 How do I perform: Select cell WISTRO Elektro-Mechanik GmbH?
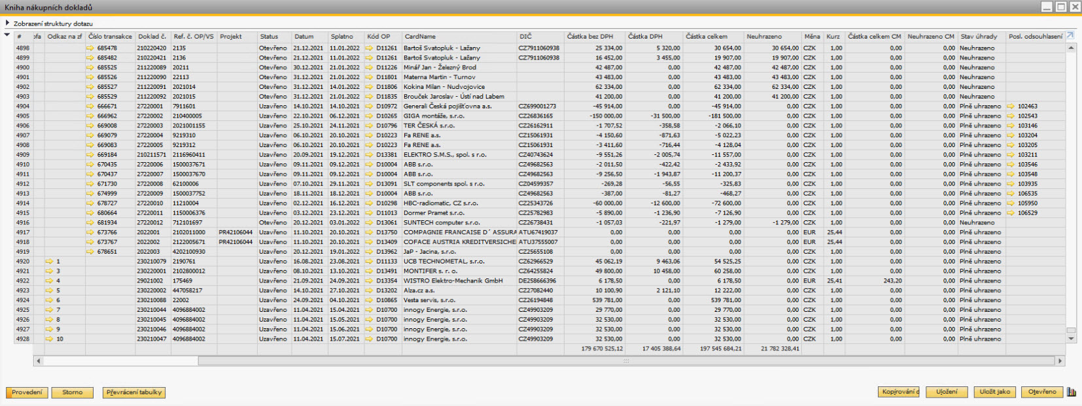click(x=459, y=281)
